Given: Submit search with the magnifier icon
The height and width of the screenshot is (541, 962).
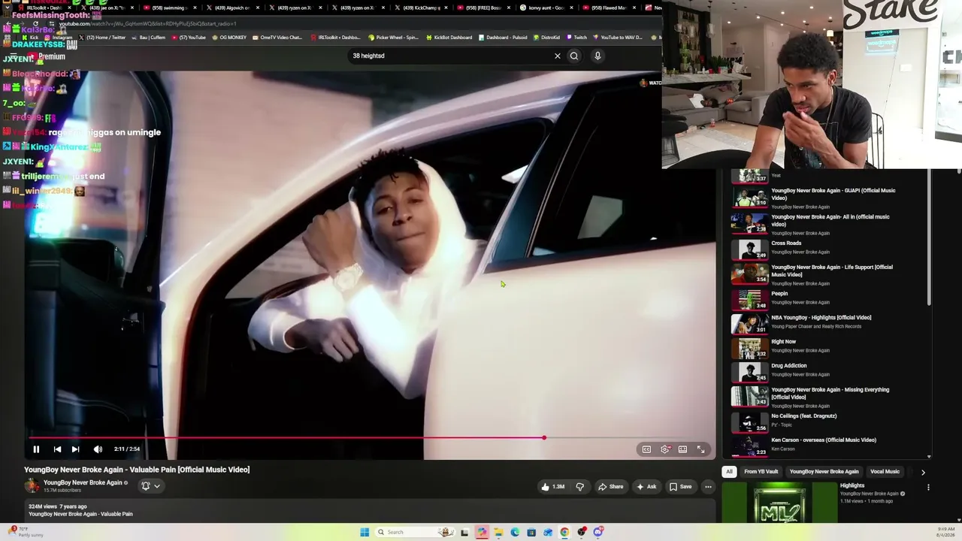Looking at the screenshot, I should 574,56.
